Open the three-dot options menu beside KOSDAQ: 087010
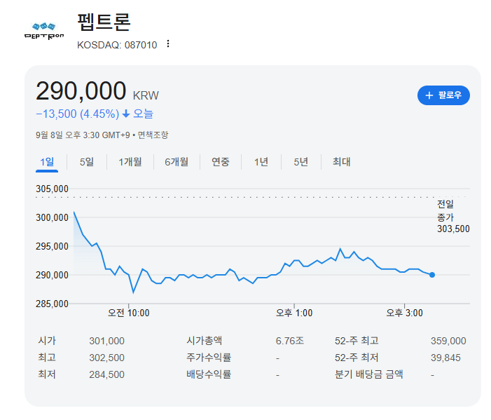The image size is (491, 420). [168, 44]
